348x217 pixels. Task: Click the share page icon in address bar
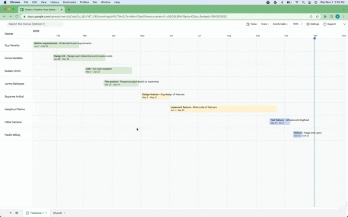tap(311, 16)
